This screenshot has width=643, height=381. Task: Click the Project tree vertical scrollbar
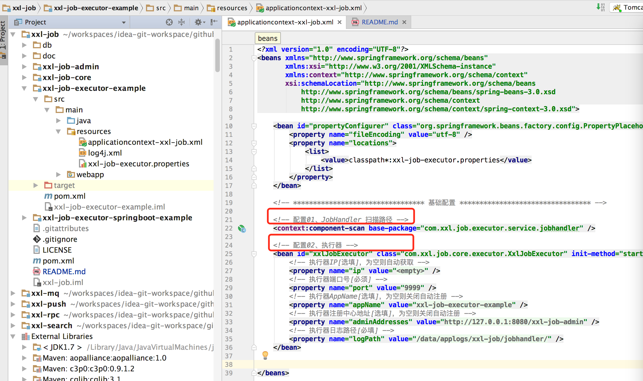(x=217, y=55)
